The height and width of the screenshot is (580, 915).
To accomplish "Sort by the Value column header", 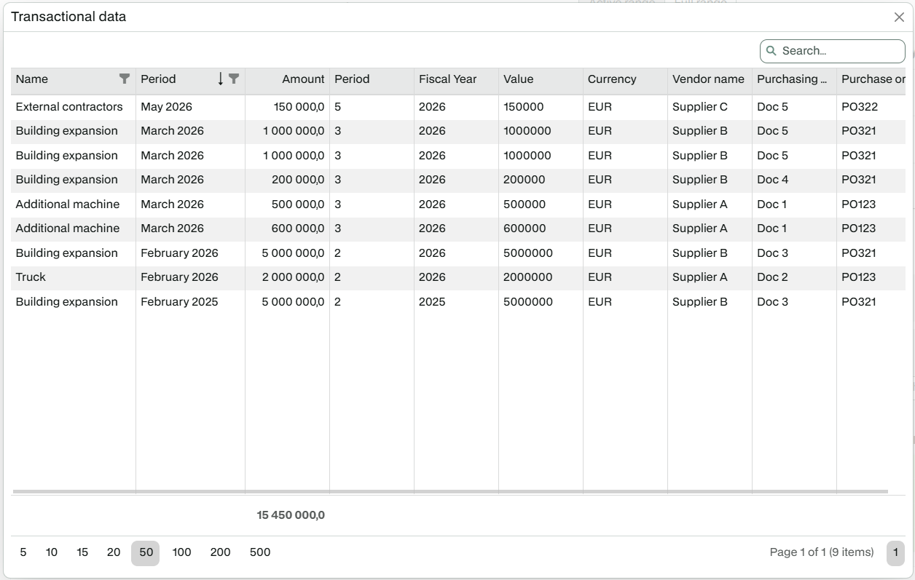I will click(541, 79).
